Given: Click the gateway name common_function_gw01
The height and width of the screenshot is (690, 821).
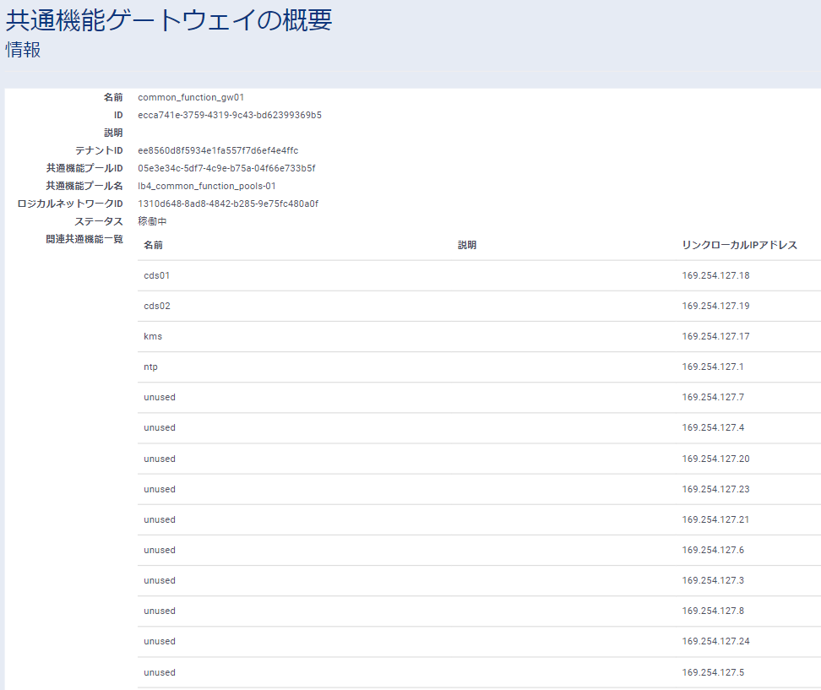Looking at the screenshot, I should pyautogui.click(x=191, y=97).
